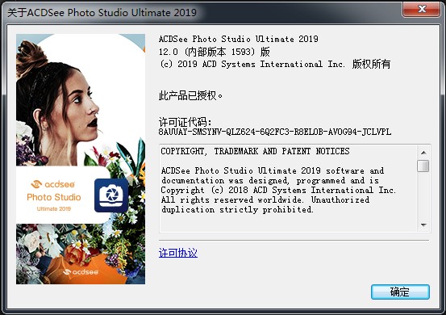Click the ACDSee camera app icon
Screen dimensions: 446x315
(x=111, y=195)
